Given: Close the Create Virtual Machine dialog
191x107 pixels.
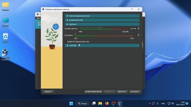Looking at the screenshot, I should (138, 9).
